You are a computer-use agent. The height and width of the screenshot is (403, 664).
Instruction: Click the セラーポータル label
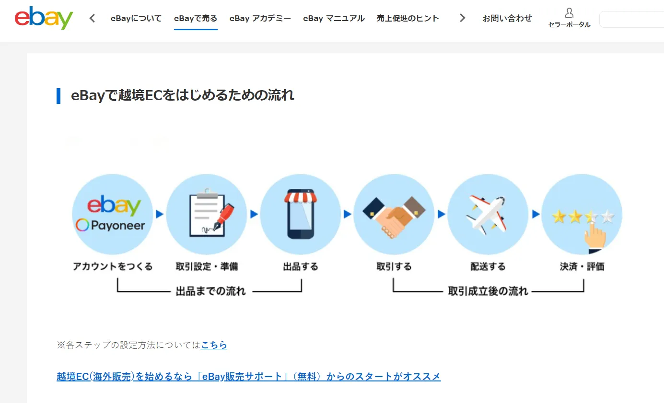pyautogui.click(x=570, y=24)
